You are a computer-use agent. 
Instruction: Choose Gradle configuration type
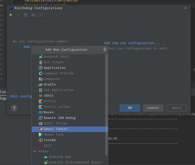point(70,84)
